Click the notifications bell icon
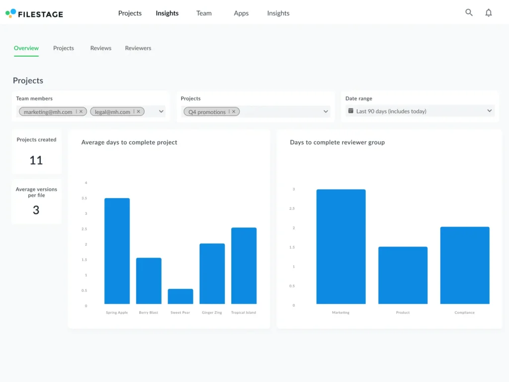Image resolution: width=509 pixels, height=382 pixels. 489,12
